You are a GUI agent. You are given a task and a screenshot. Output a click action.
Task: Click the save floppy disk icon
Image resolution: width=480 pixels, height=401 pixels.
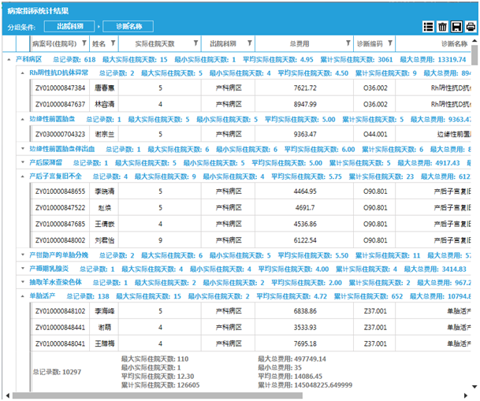(x=456, y=27)
